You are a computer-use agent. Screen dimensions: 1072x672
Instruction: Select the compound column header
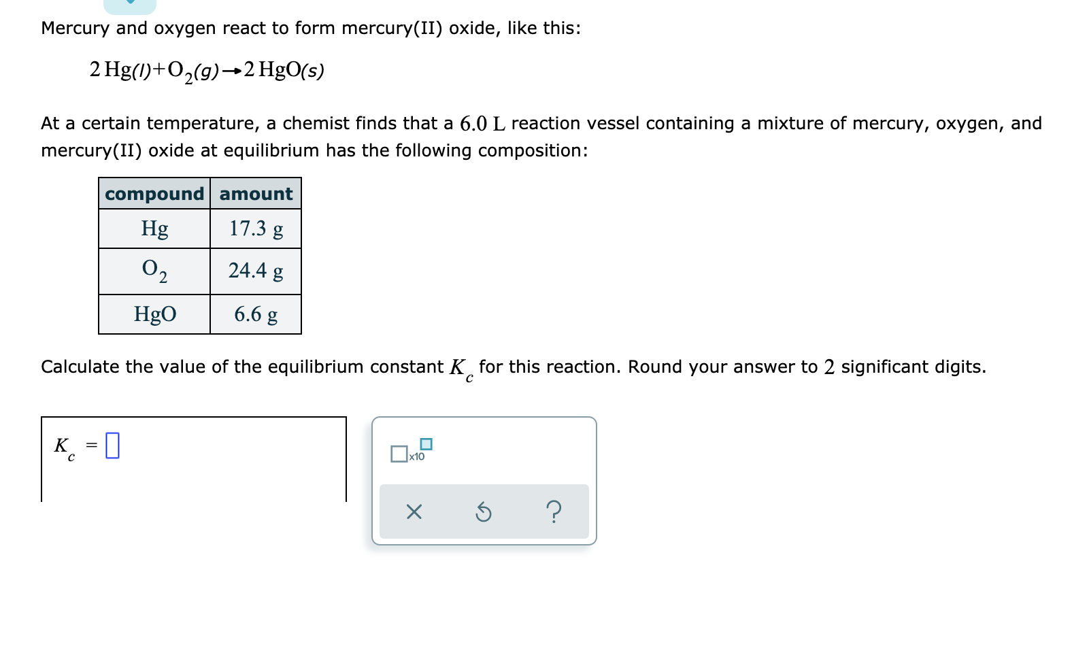(155, 194)
